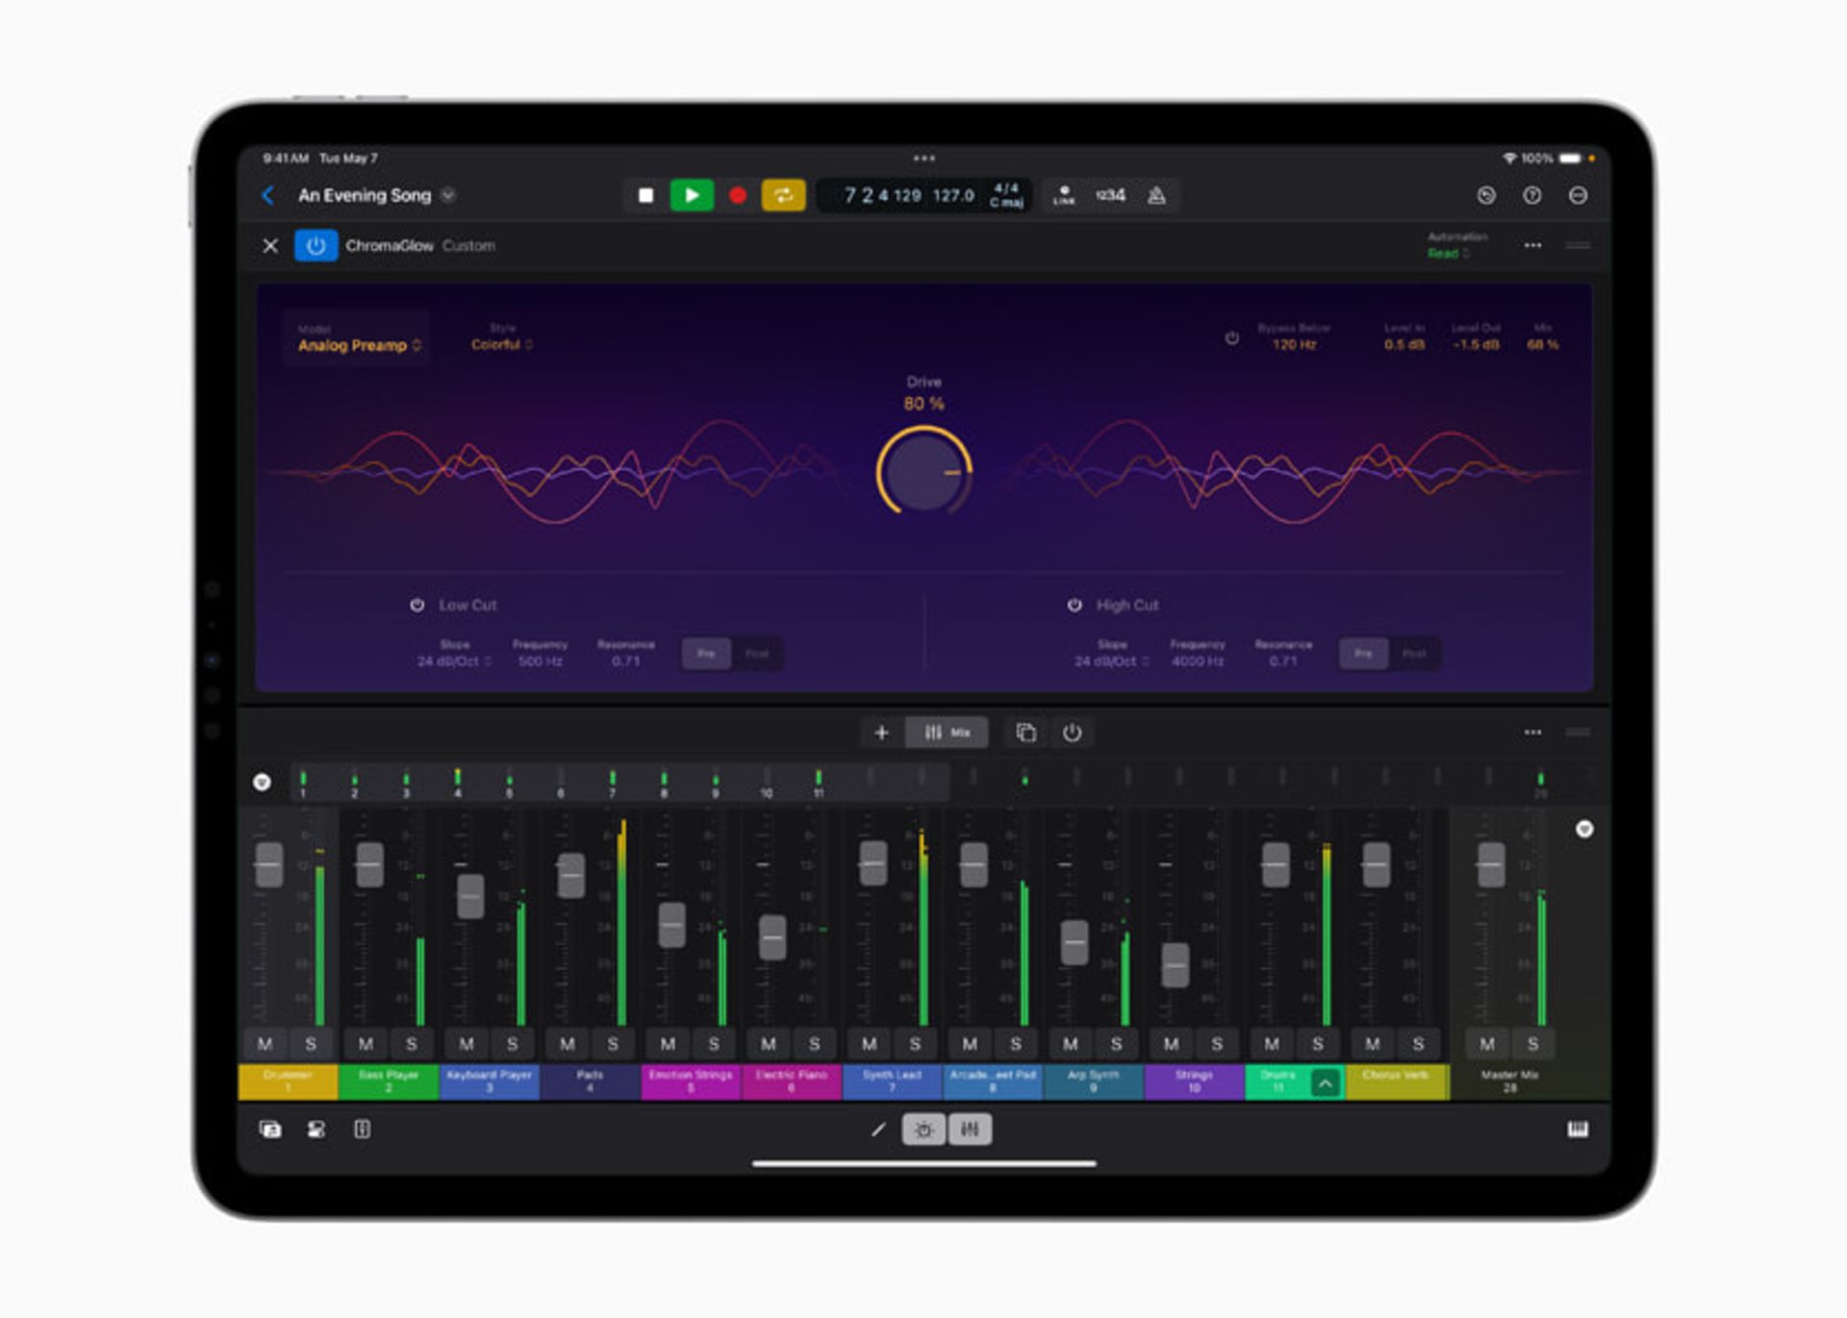This screenshot has width=1847, height=1318.
Task: Enable Cycle mode in the transport bar
Action: coord(783,195)
